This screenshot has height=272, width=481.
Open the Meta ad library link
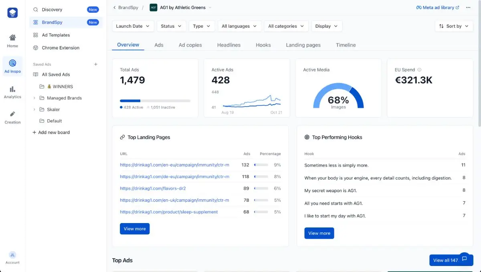coord(438,8)
